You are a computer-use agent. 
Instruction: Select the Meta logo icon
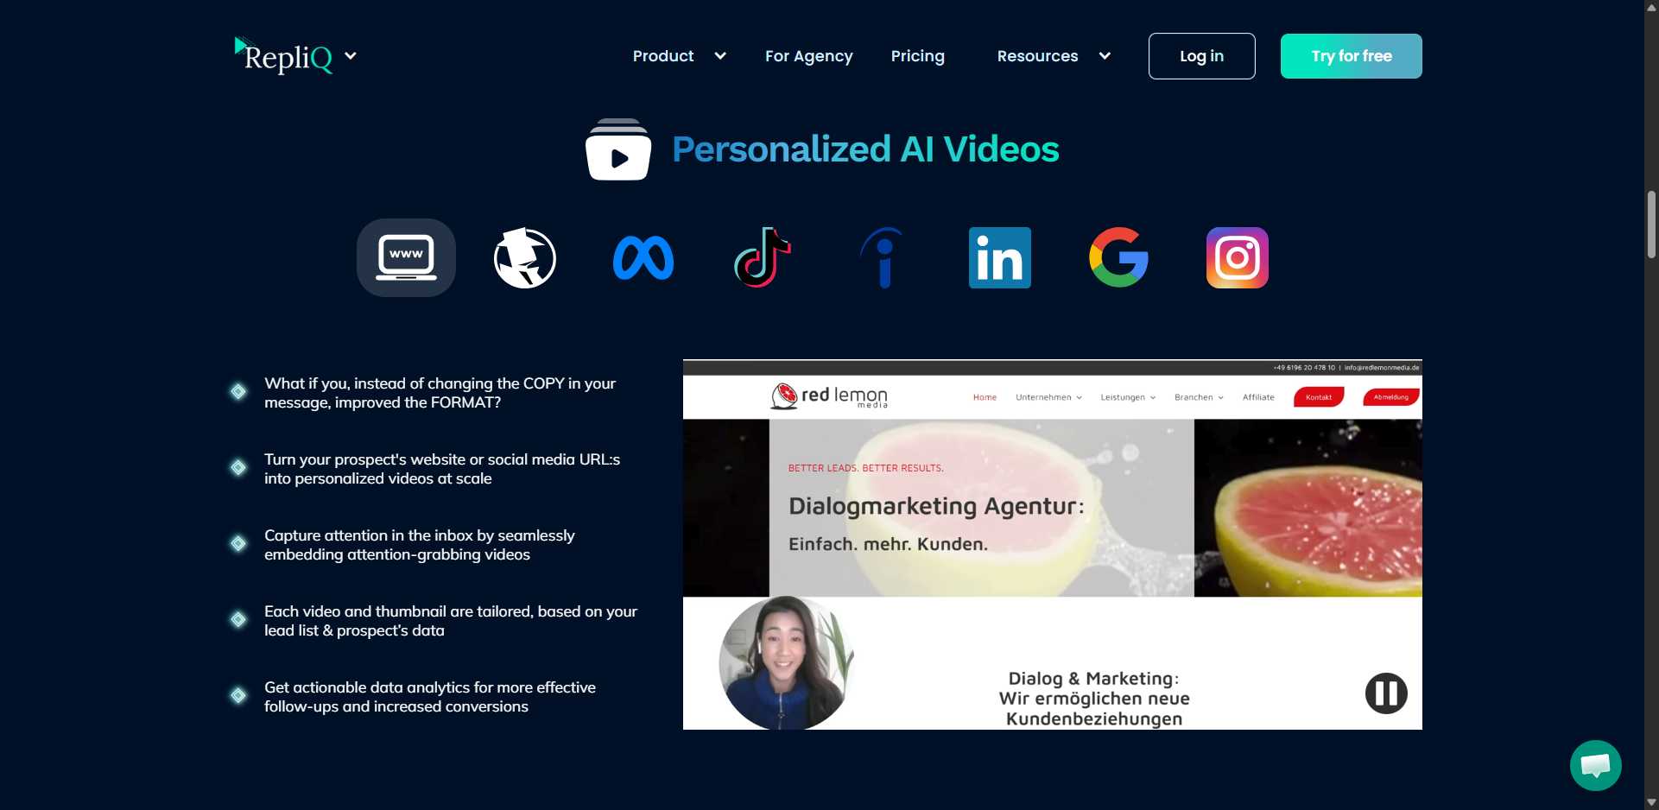pyautogui.click(x=643, y=258)
